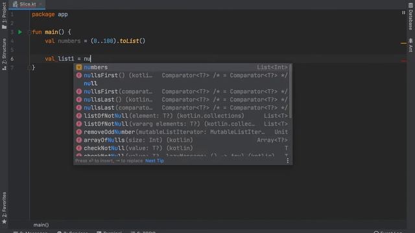
Task: Click the val numbers declaration
Action: 62,41
